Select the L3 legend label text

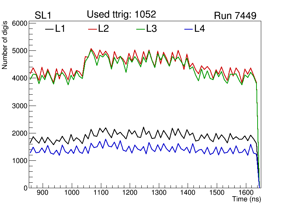pos(152,29)
